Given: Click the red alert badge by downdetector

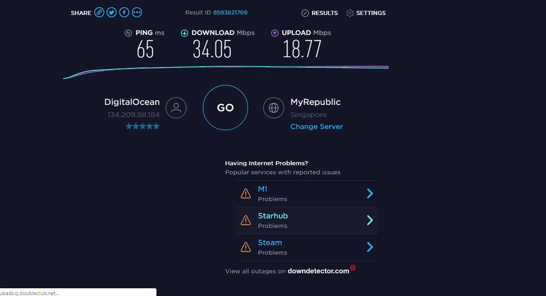Looking at the screenshot, I should [353, 268].
